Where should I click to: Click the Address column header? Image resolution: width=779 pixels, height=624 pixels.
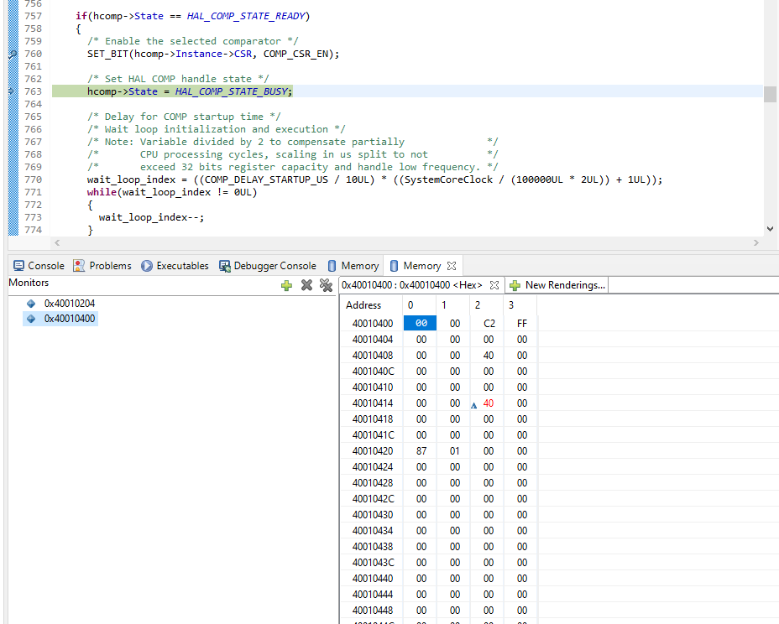tap(363, 304)
